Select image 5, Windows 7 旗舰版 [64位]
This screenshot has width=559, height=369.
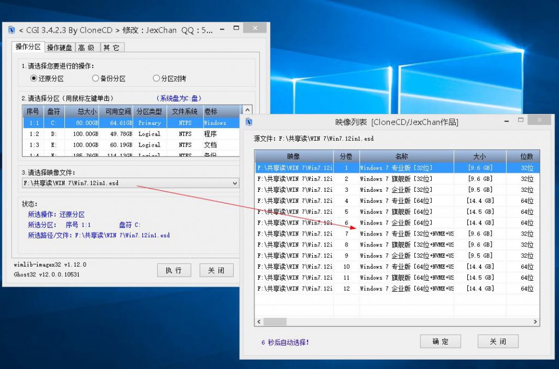coord(397,211)
